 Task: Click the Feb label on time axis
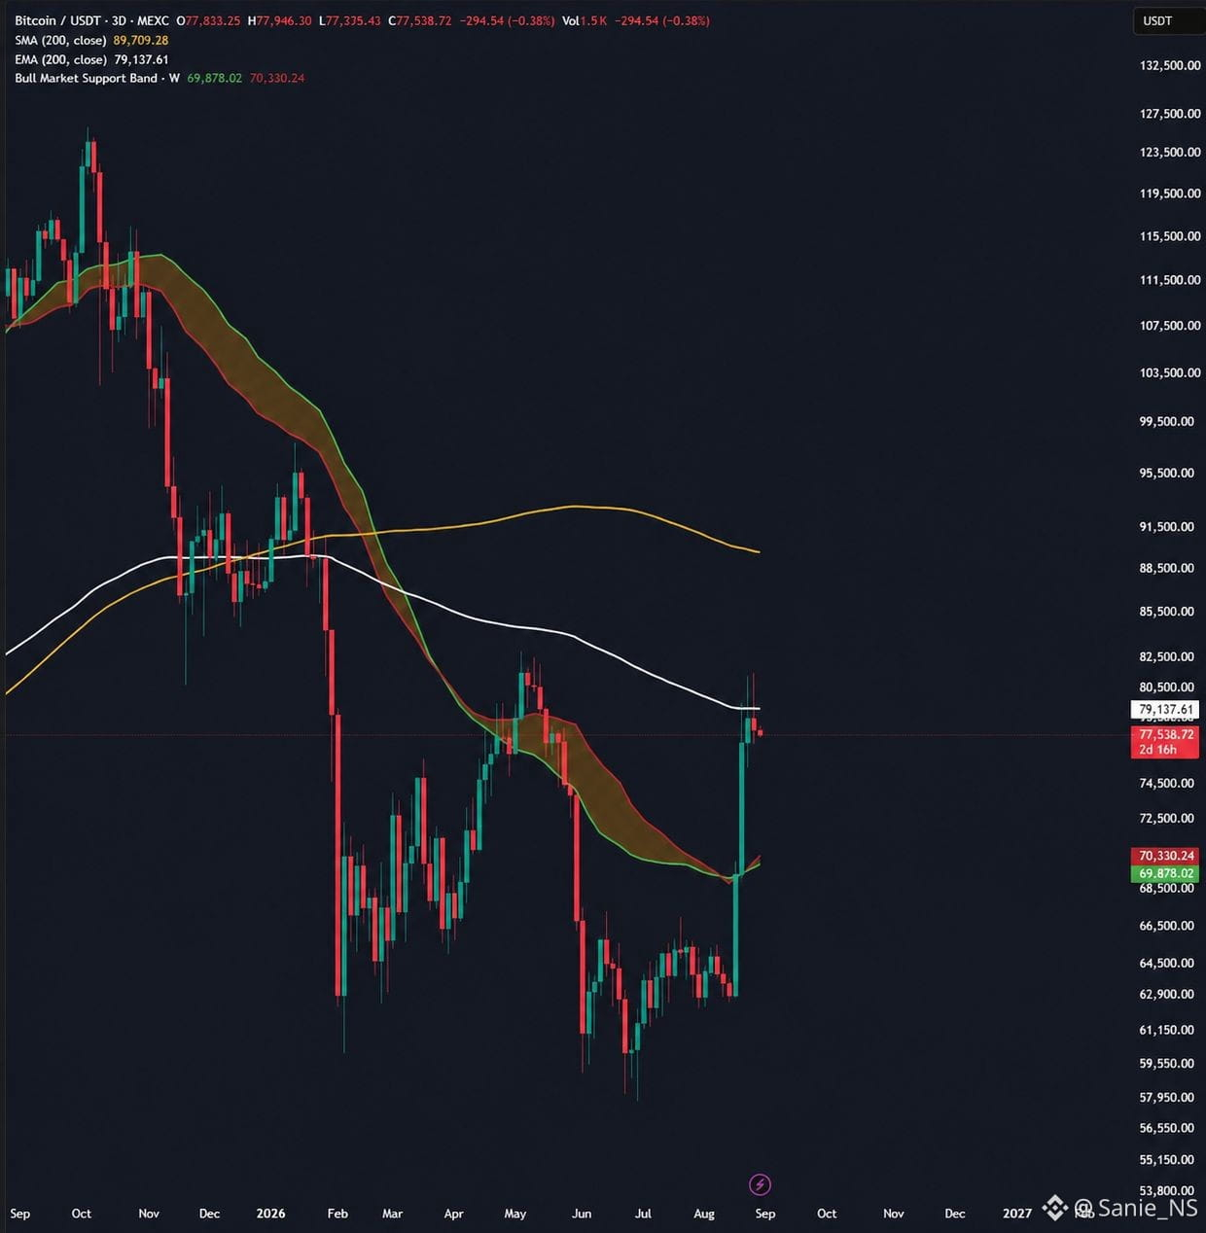click(337, 1213)
